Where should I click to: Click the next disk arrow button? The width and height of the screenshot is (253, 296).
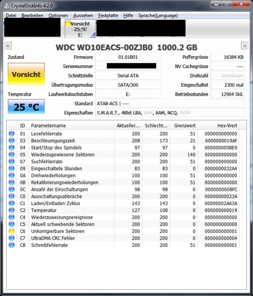pyautogui.click(x=245, y=46)
